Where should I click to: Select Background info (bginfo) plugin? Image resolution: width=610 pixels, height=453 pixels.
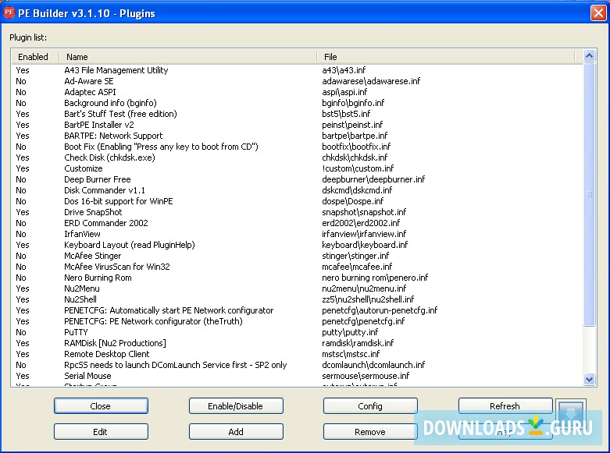110,103
